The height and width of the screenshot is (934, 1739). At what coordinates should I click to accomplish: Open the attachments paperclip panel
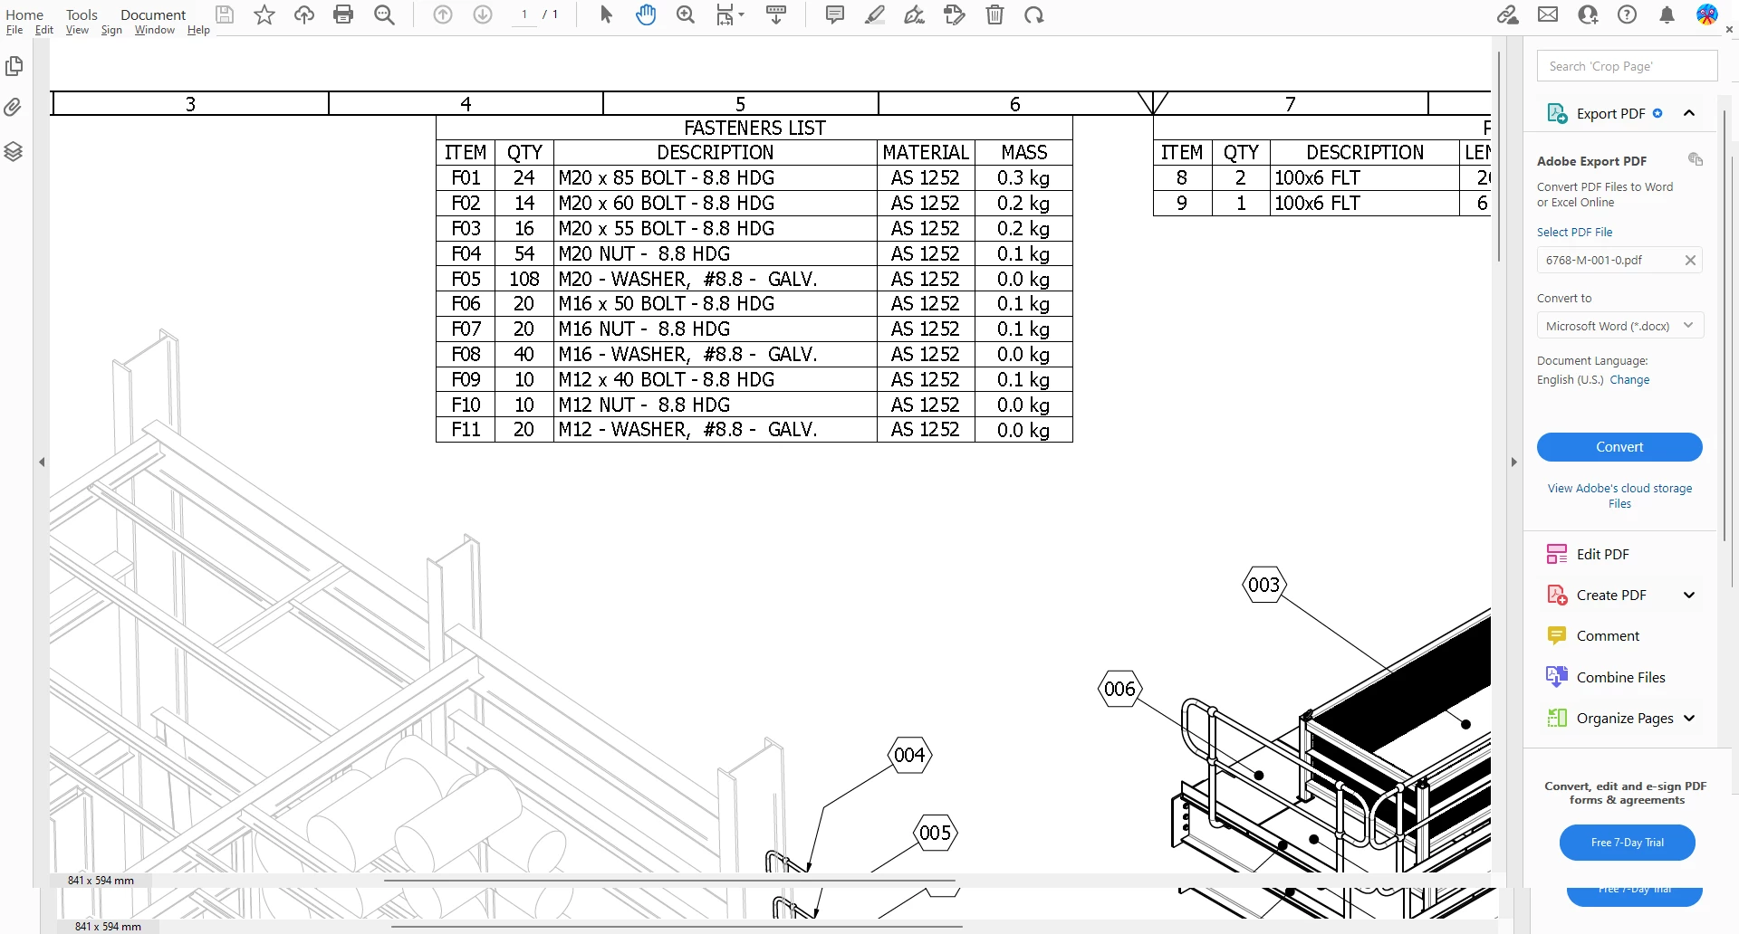point(13,107)
